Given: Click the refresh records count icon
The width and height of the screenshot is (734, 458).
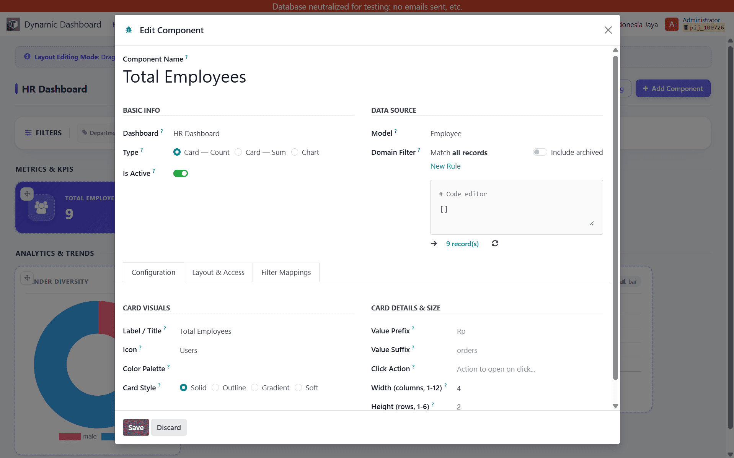Looking at the screenshot, I should (x=495, y=244).
